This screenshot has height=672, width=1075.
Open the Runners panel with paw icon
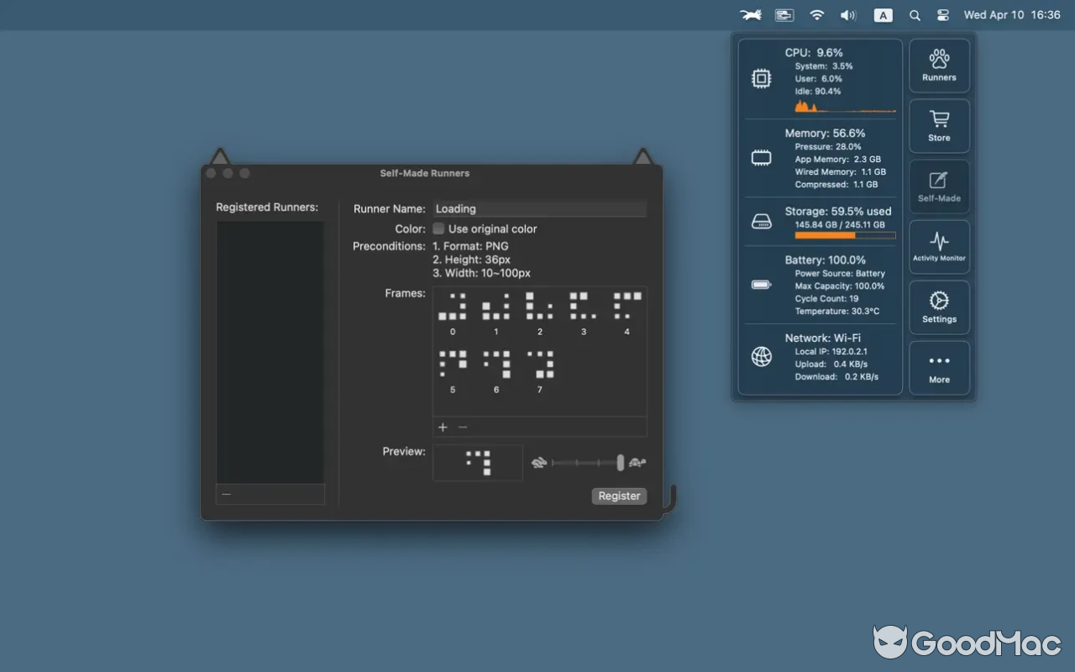coord(939,65)
